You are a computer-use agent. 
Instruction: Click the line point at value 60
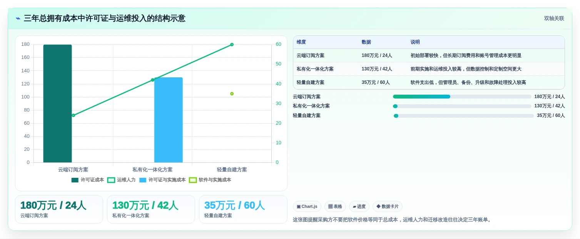[x=232, y=44]
